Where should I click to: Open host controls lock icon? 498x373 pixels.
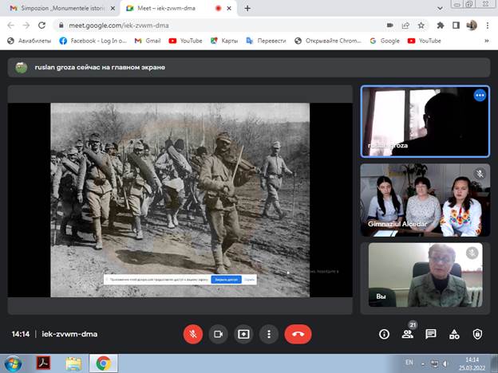click(x=477, y=334)
